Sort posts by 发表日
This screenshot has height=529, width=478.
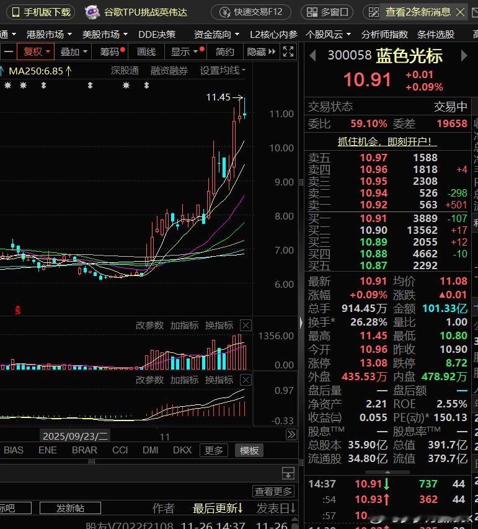pyautogui.click(x=276, y=508)
